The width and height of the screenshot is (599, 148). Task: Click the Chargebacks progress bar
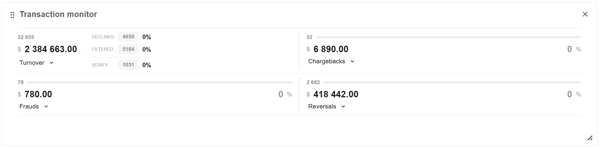(448, 37)
